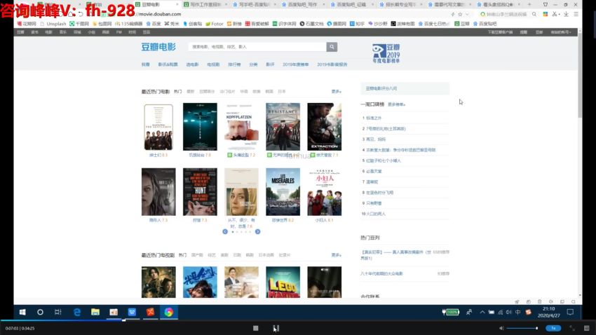Adjust the player volume slider
Viewport: 596px width, 335px height.
point(522,328)
